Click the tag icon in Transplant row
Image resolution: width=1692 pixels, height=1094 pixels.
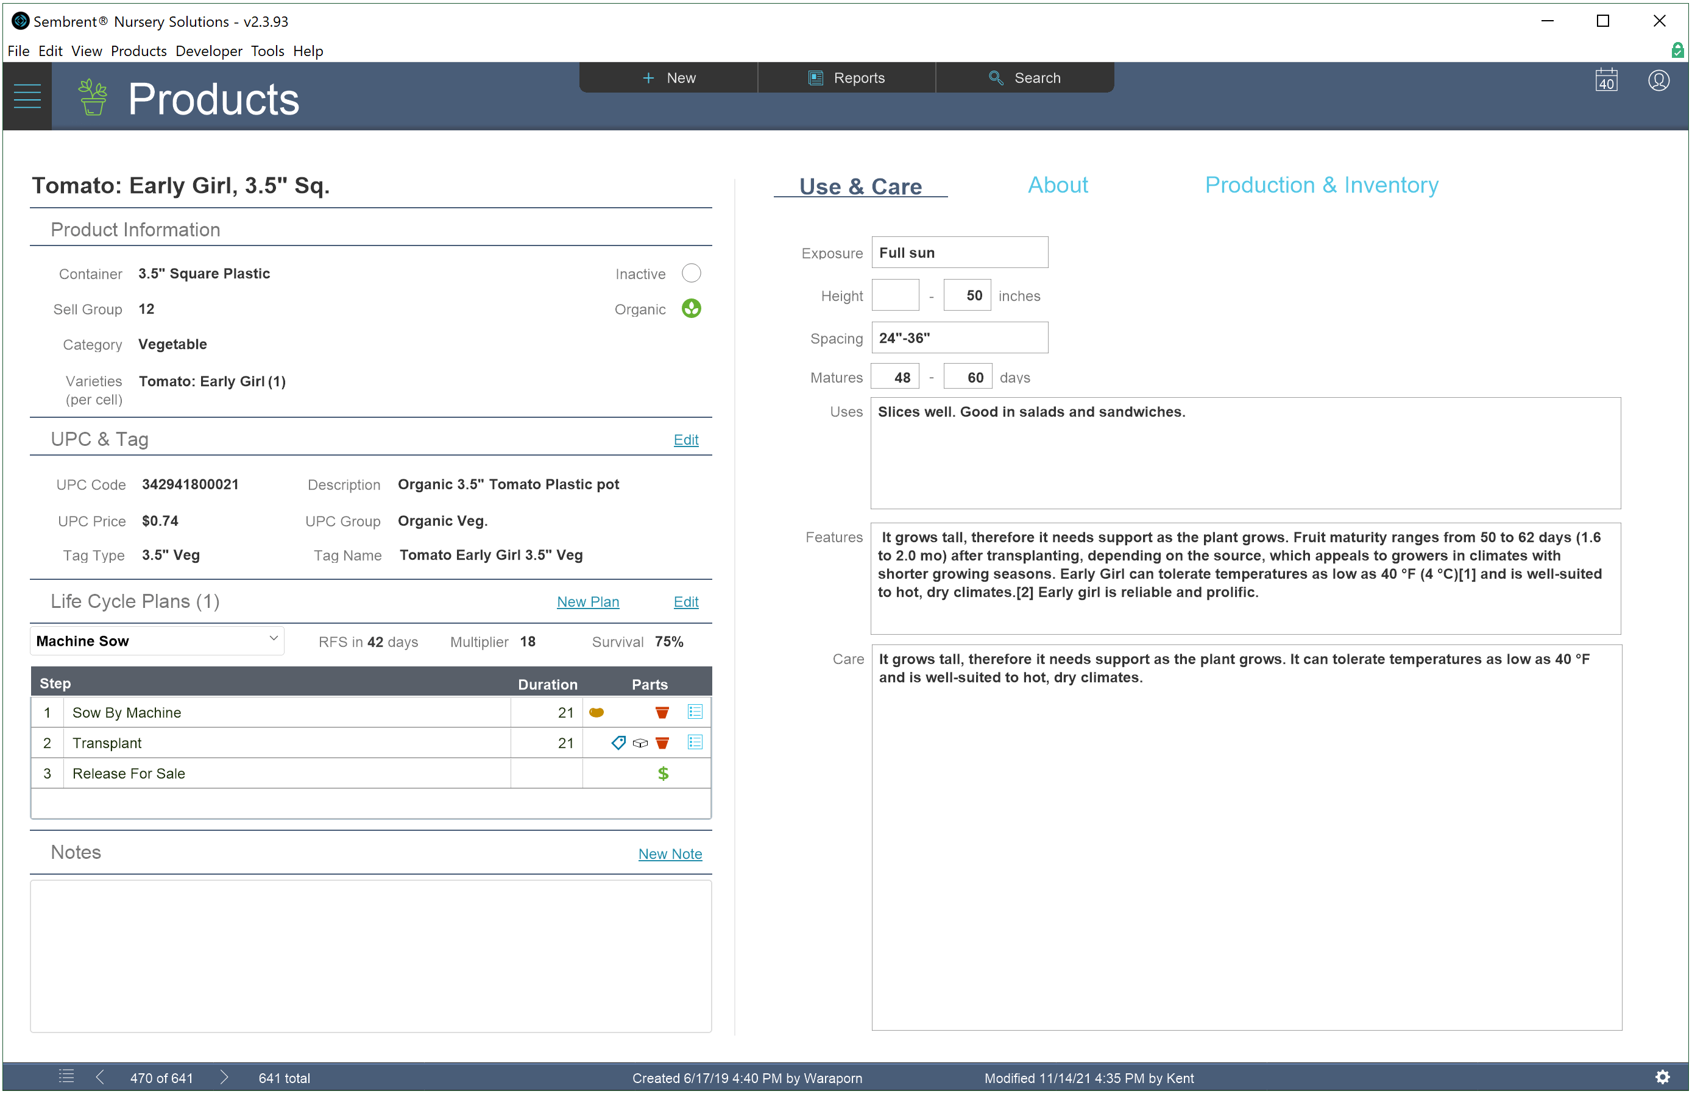(x=618, y=743)
